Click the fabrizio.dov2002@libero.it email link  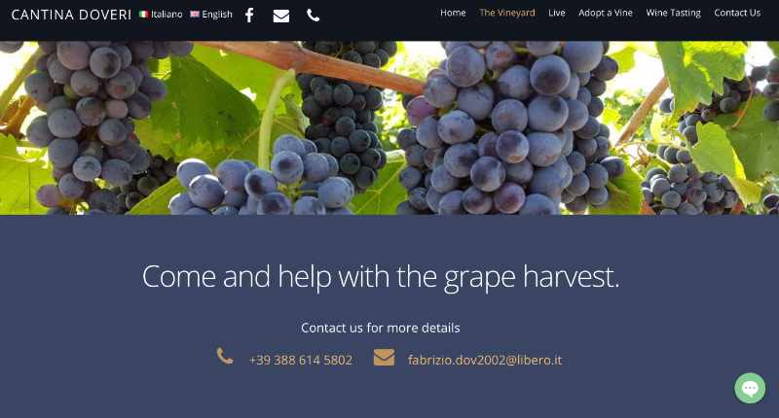tap(484, 360)
